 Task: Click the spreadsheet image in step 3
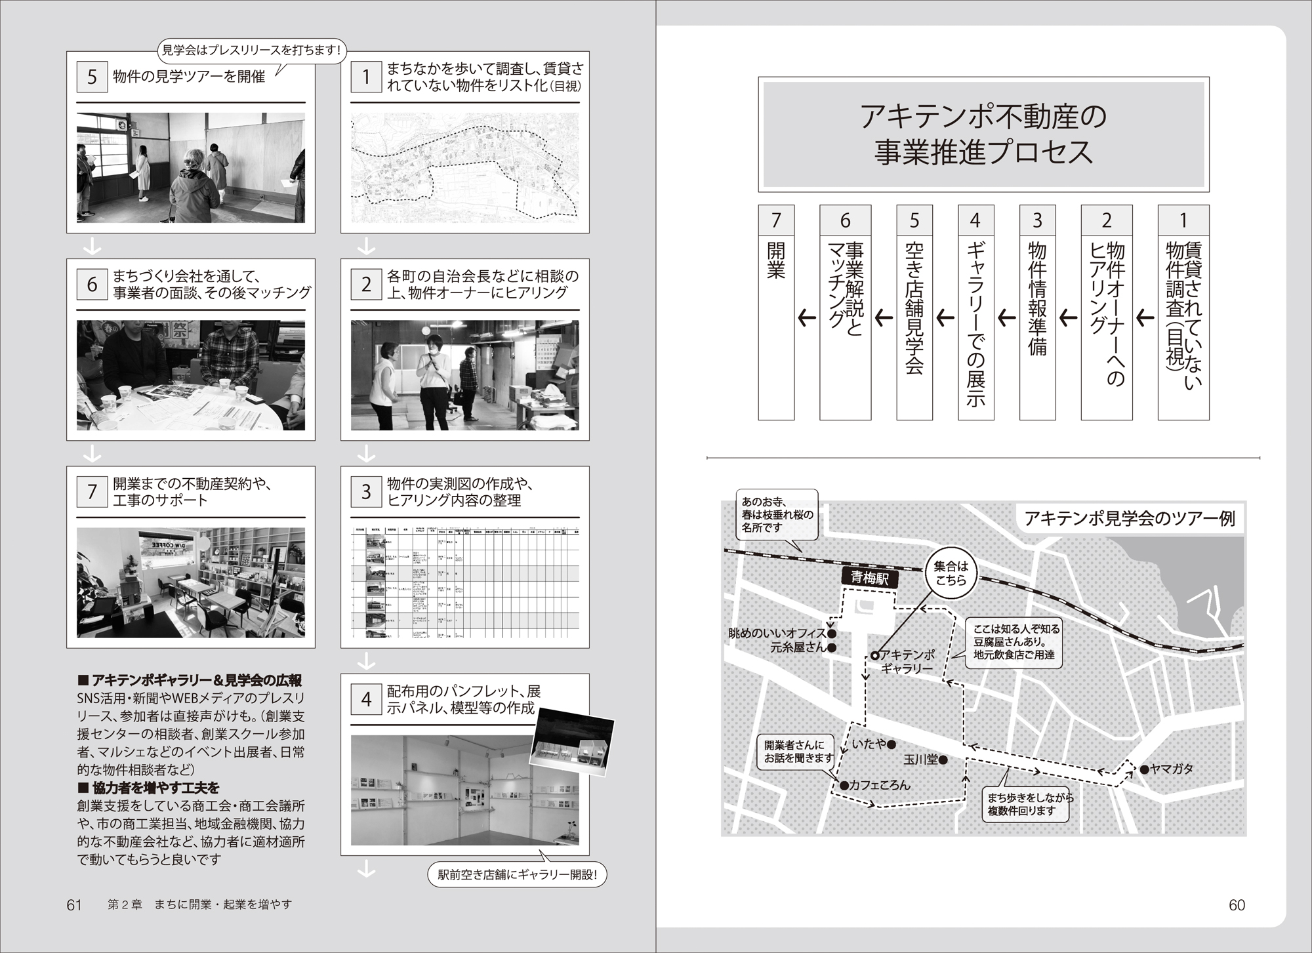point(464,581)
